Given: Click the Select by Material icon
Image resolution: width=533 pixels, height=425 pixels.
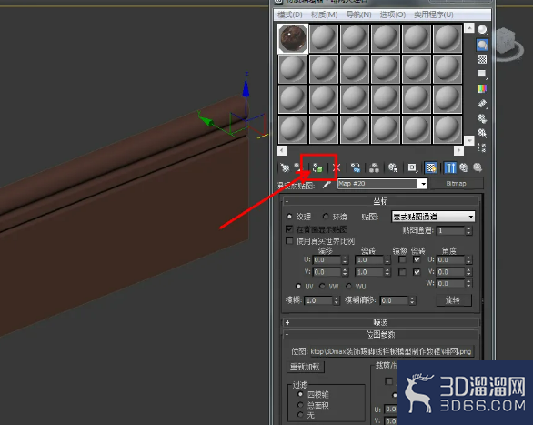Looking at the screenshot, I should pyautogui.click(x=482, y=133).
